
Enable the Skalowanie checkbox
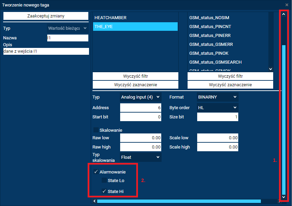(96, 130)
